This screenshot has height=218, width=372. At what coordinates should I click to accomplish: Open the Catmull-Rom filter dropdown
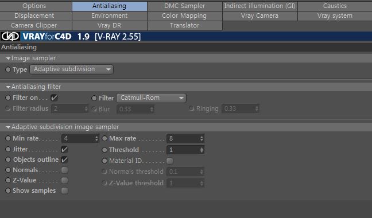151,98
